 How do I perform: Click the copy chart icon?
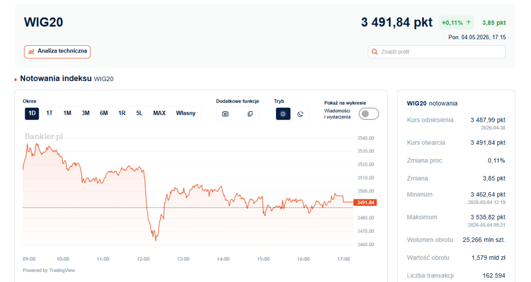tap(250, 114)
